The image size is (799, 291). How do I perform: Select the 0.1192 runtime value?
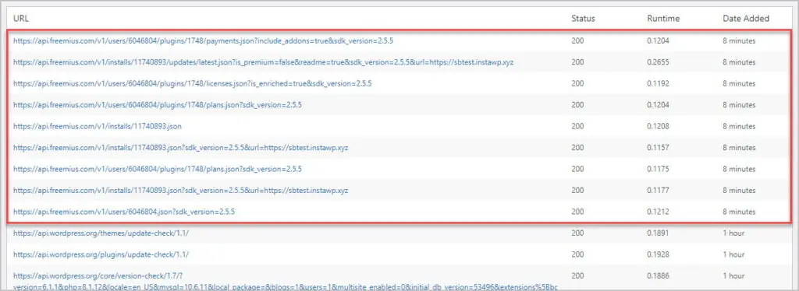[658, 83]
